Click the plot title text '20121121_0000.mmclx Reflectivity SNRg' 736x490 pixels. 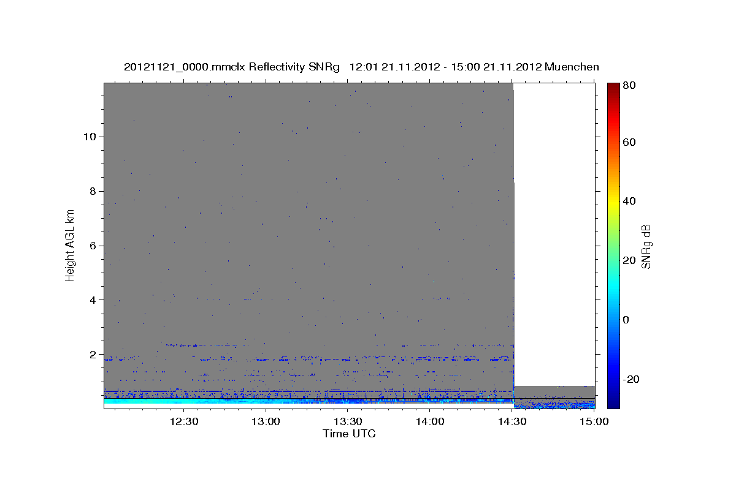click(x=232, y=67)
